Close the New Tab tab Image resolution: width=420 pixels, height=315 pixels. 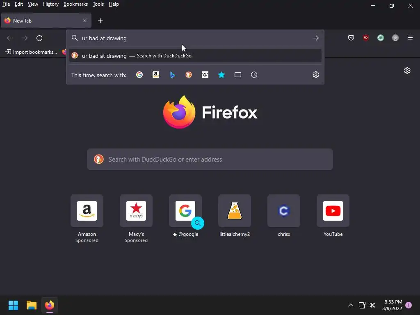coord(85,21)
